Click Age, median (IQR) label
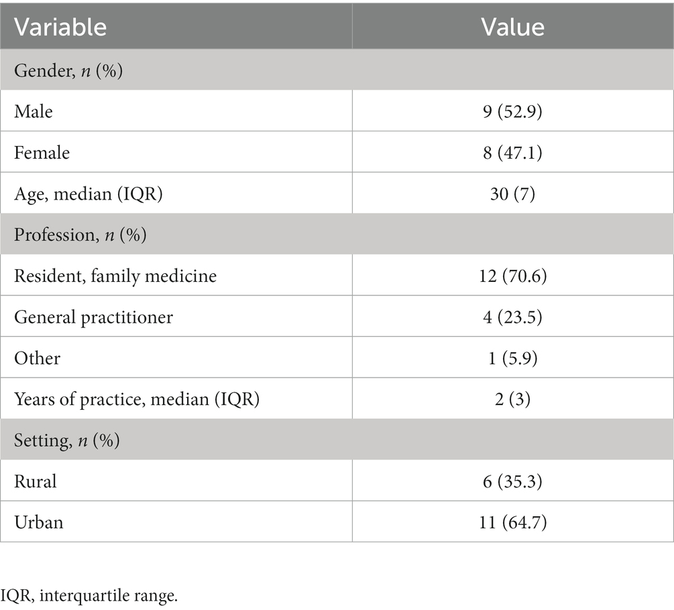674x610 pixels. click(88, 194)
